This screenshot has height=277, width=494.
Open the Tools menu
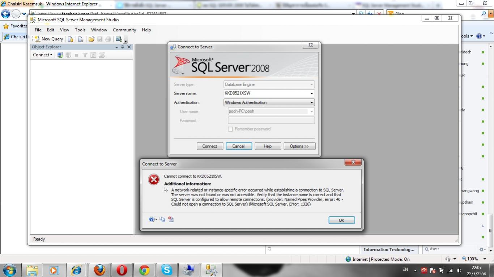(x=80, y=30)
